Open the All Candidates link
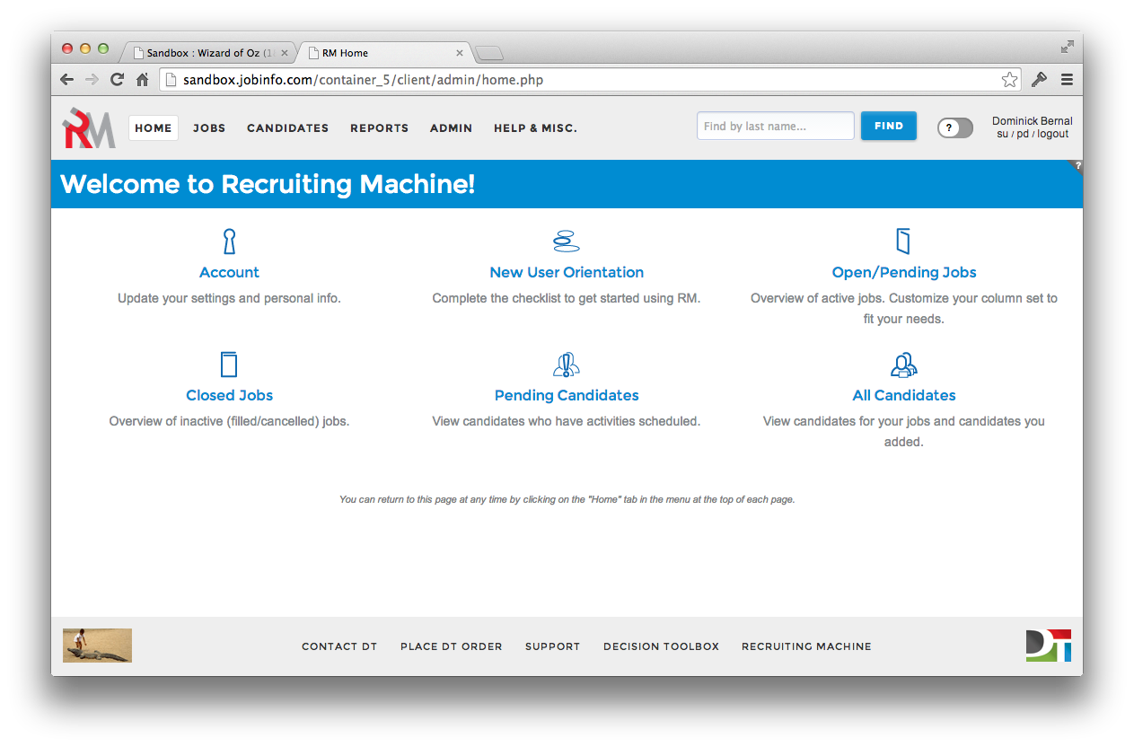This screenshot has height=747, width=1134. [904, 395]
